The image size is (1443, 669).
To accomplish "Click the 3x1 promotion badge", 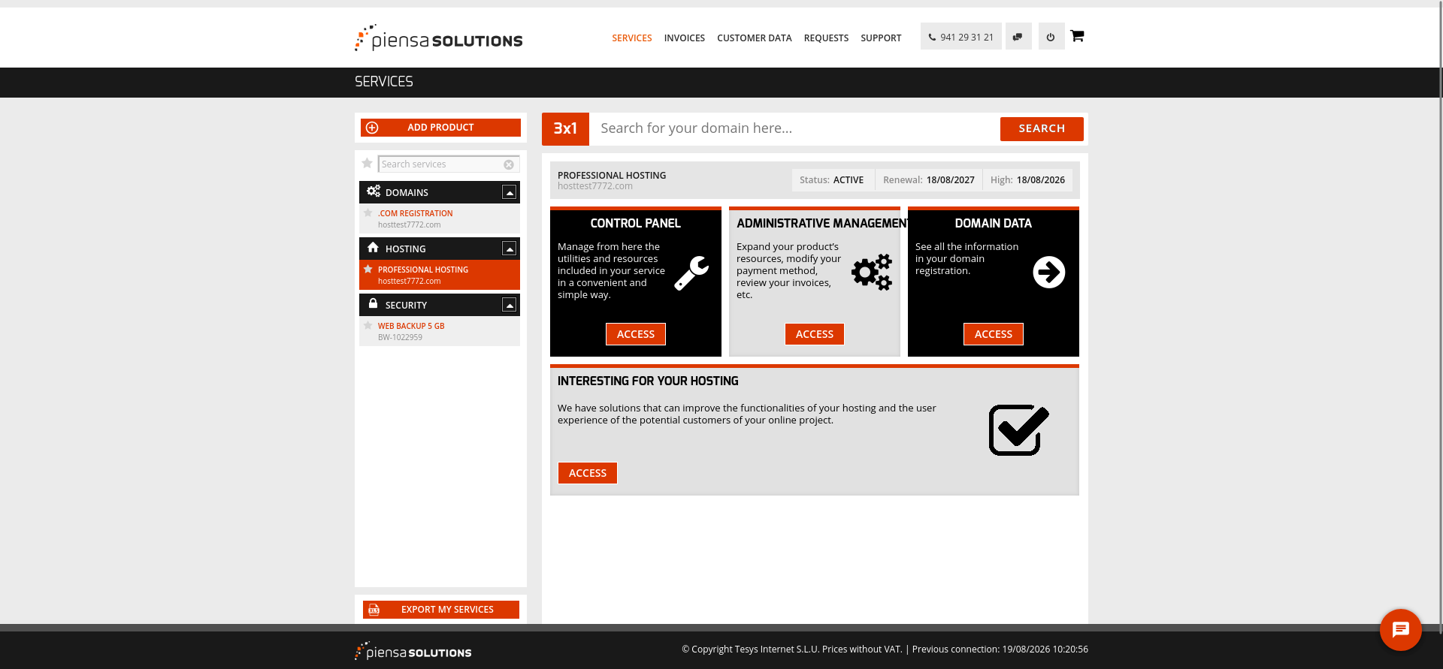I will [565, 128].
